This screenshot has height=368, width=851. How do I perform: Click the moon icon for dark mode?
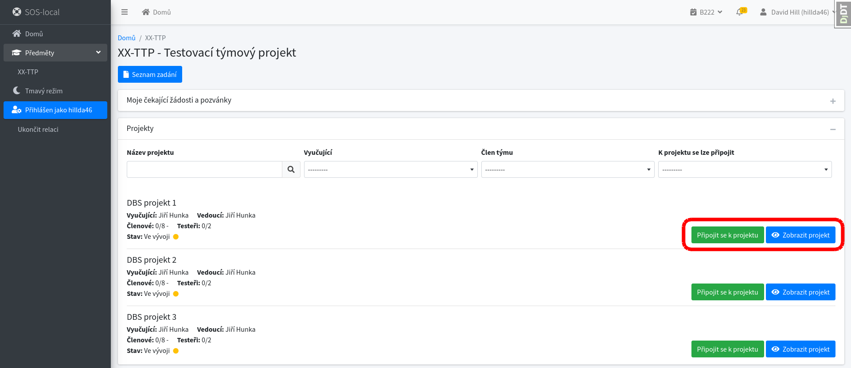click(17, 91)
